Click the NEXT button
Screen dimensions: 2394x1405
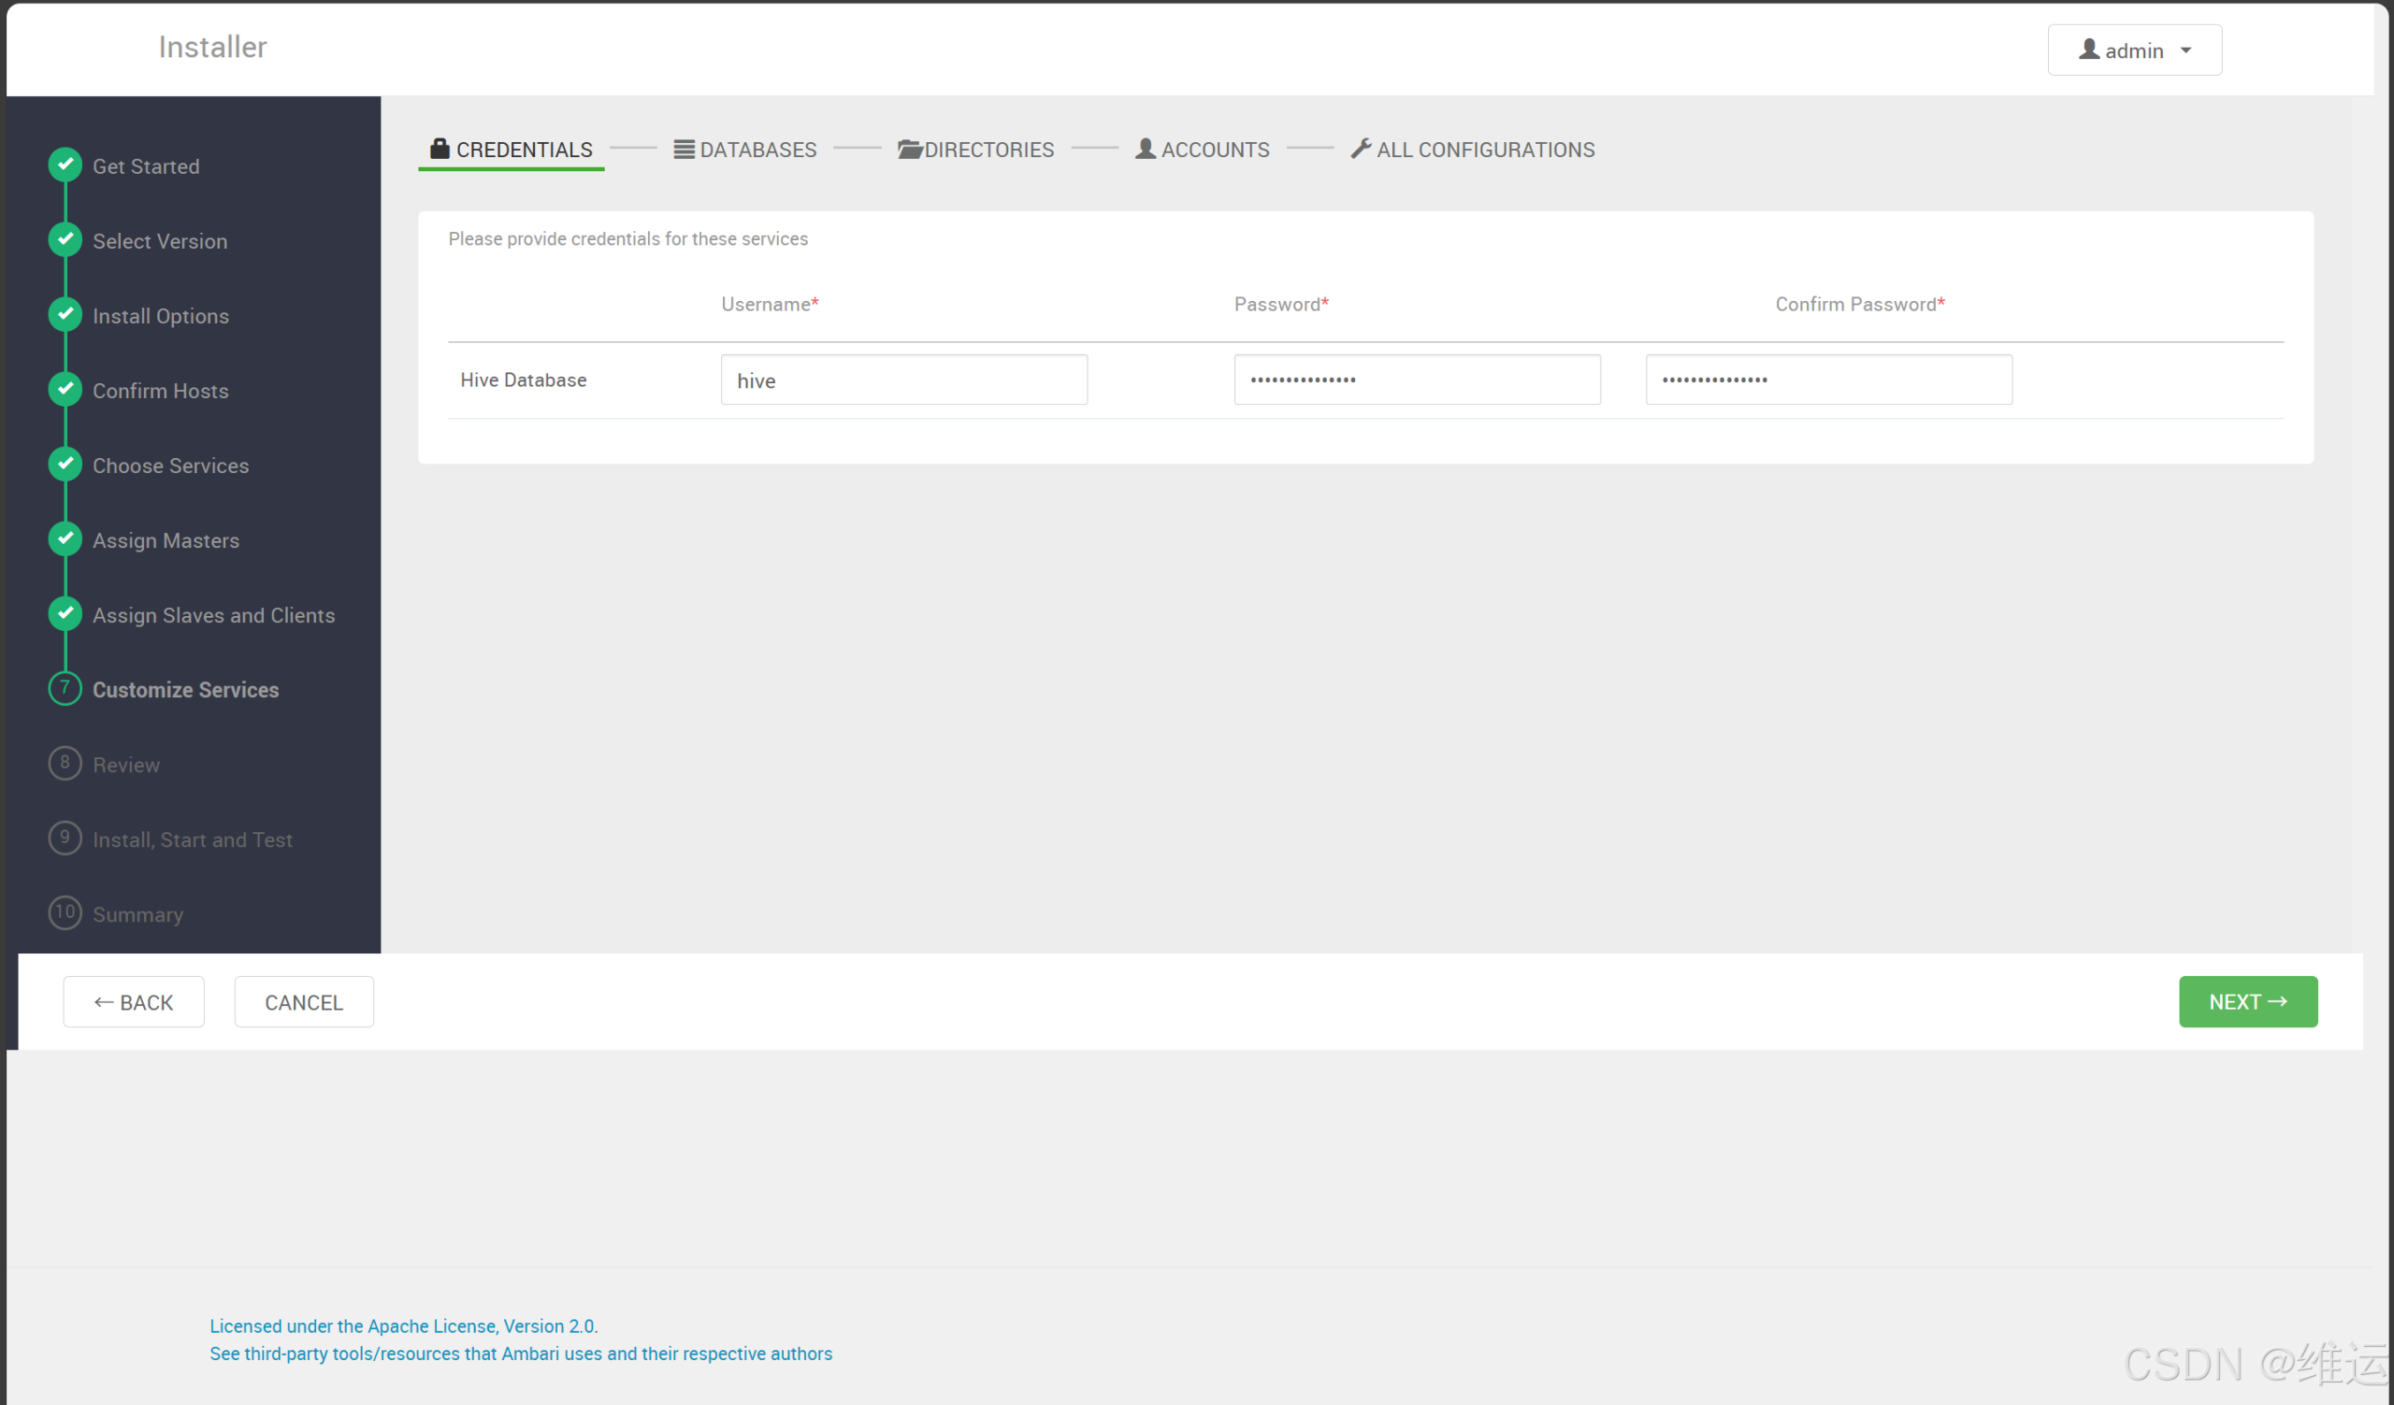[x=2247, y=1001]
